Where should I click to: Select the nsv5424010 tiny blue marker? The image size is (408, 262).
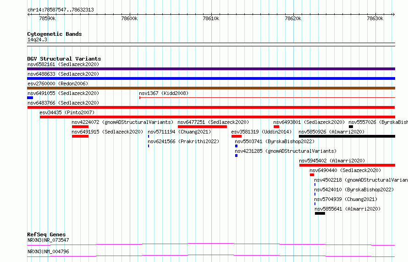click(x=315, y=194)
